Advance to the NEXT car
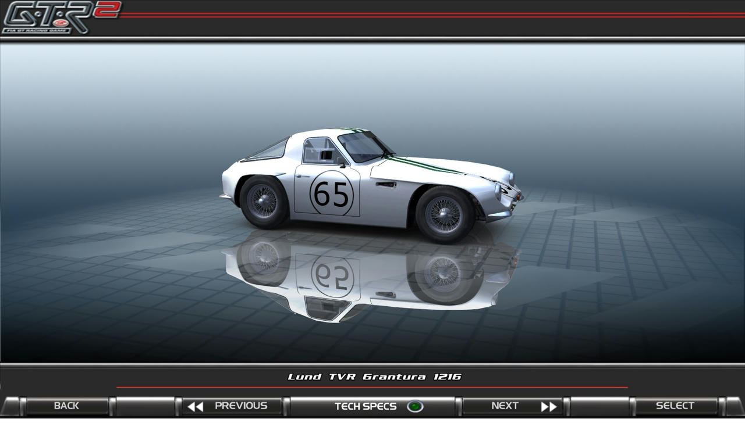The height and width of the screenshot is (434, 745). [x=513, y=406]
